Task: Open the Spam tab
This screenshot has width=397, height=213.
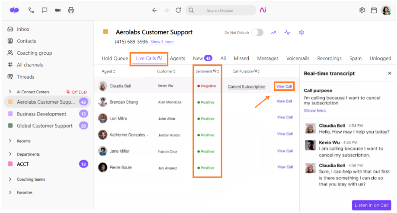Action: [355, 59]
